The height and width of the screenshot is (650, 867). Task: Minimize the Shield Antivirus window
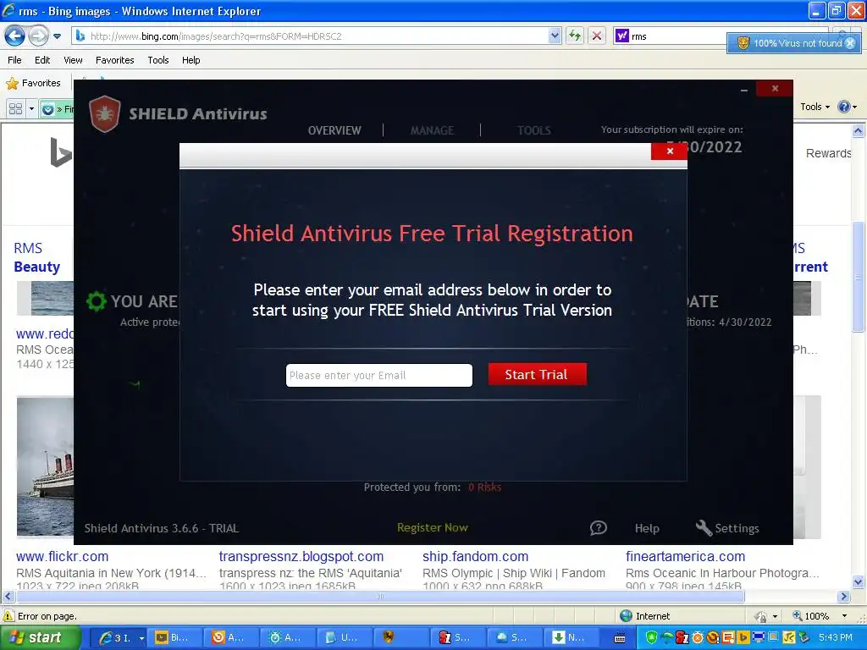(744, 90)
